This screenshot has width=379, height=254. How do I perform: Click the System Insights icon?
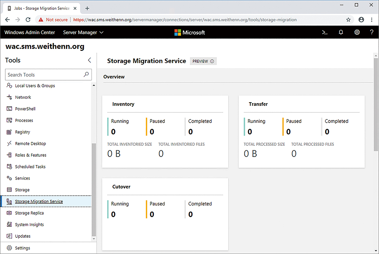click(9, 224)
